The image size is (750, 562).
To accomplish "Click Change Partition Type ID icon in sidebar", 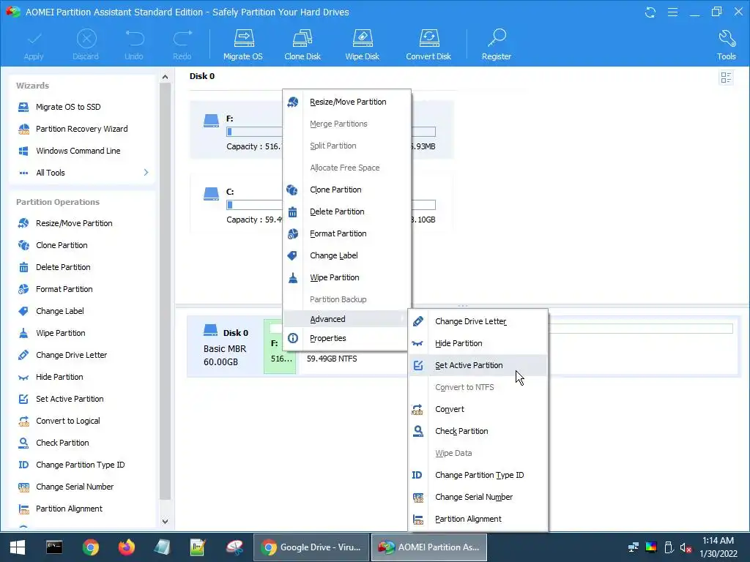I will [23, 465].
